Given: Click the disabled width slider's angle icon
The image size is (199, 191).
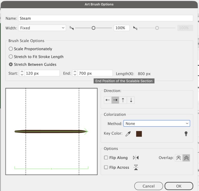Looking at the screenshot, I should coord(135,28).
